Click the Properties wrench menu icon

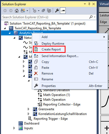tap(36, 86)
